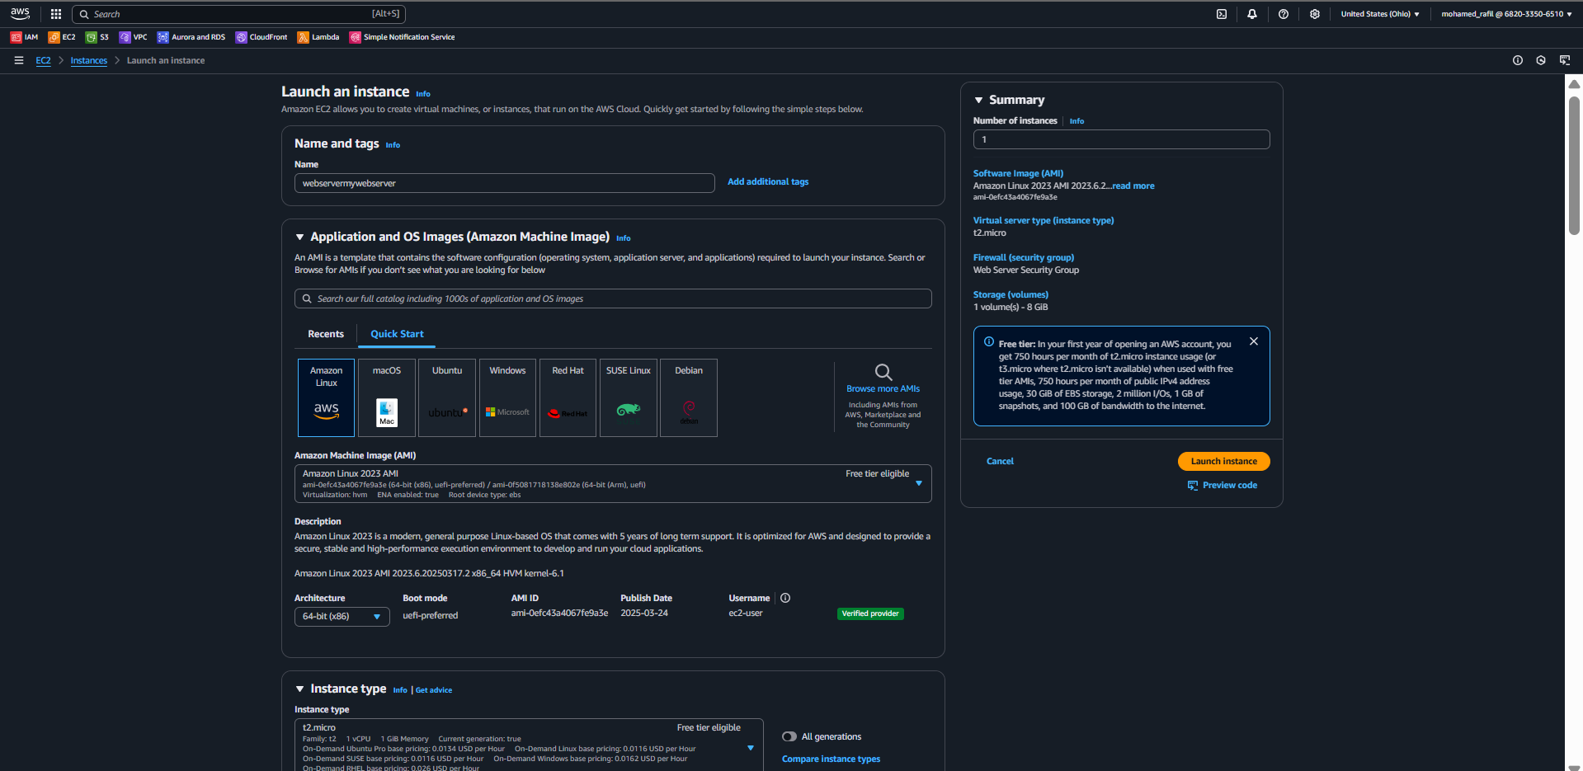Click Browse more AMIs magnifier icon

point(883,372)
